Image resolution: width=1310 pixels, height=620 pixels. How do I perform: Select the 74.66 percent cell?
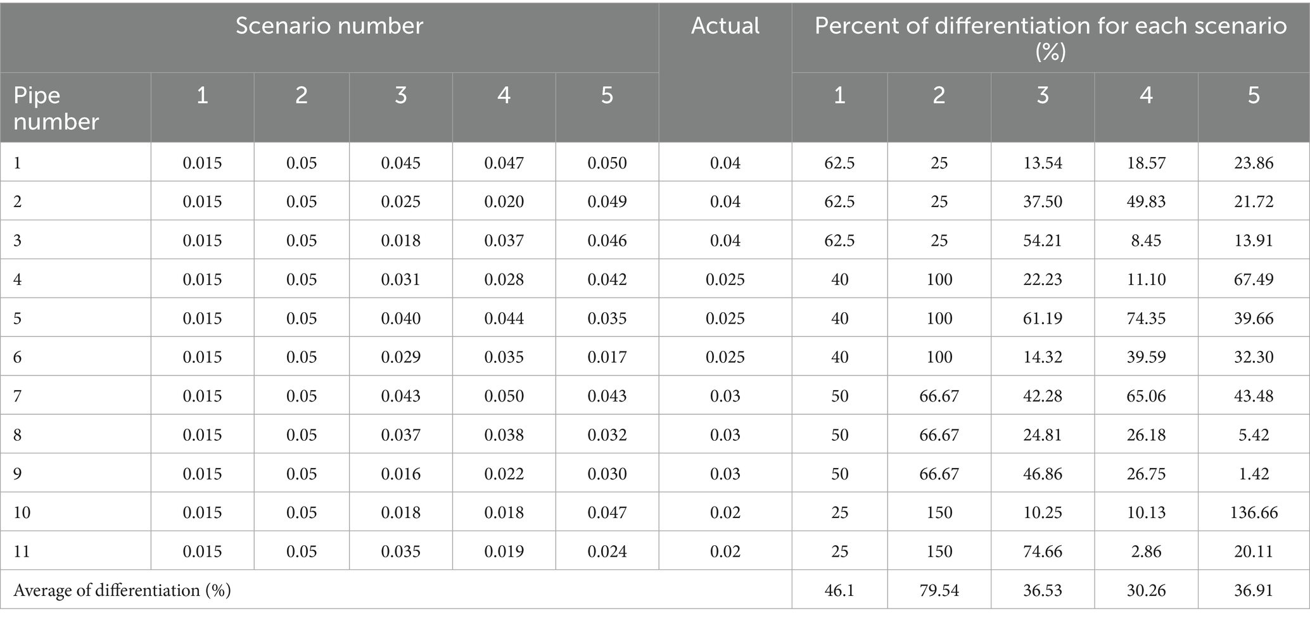[1042, 552]
